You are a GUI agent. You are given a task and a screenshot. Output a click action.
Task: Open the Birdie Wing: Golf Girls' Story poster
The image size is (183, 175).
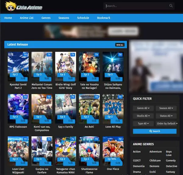point(66,66)
